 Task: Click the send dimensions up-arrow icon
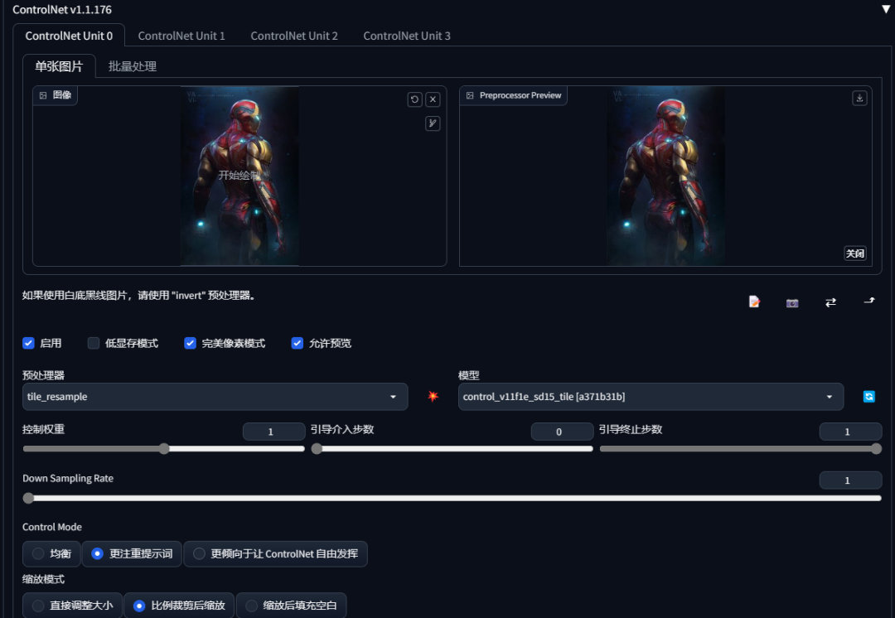pyautogui.click(x=869, y=300)
